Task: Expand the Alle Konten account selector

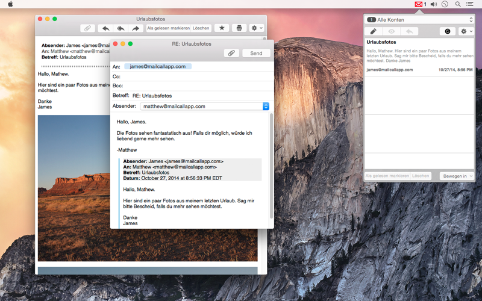Action: (x=419, y=20)
